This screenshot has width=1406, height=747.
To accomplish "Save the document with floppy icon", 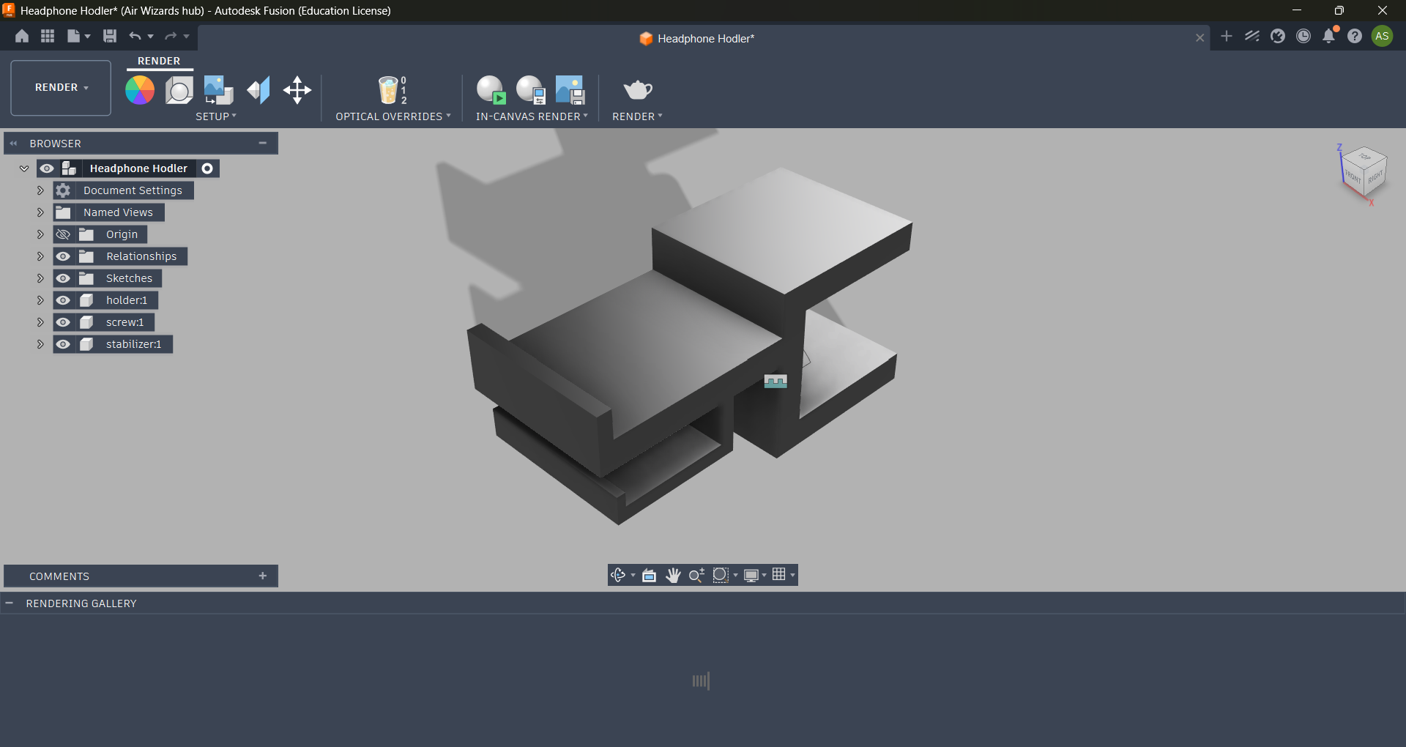I will pyautogui.click(x=110, y=36).
